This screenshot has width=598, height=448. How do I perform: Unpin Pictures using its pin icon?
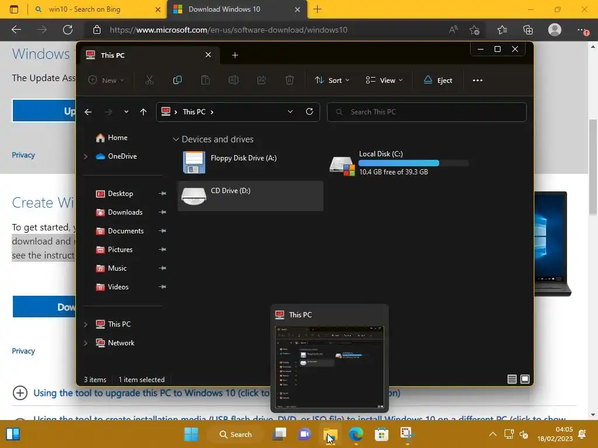(x=162, y=250)
